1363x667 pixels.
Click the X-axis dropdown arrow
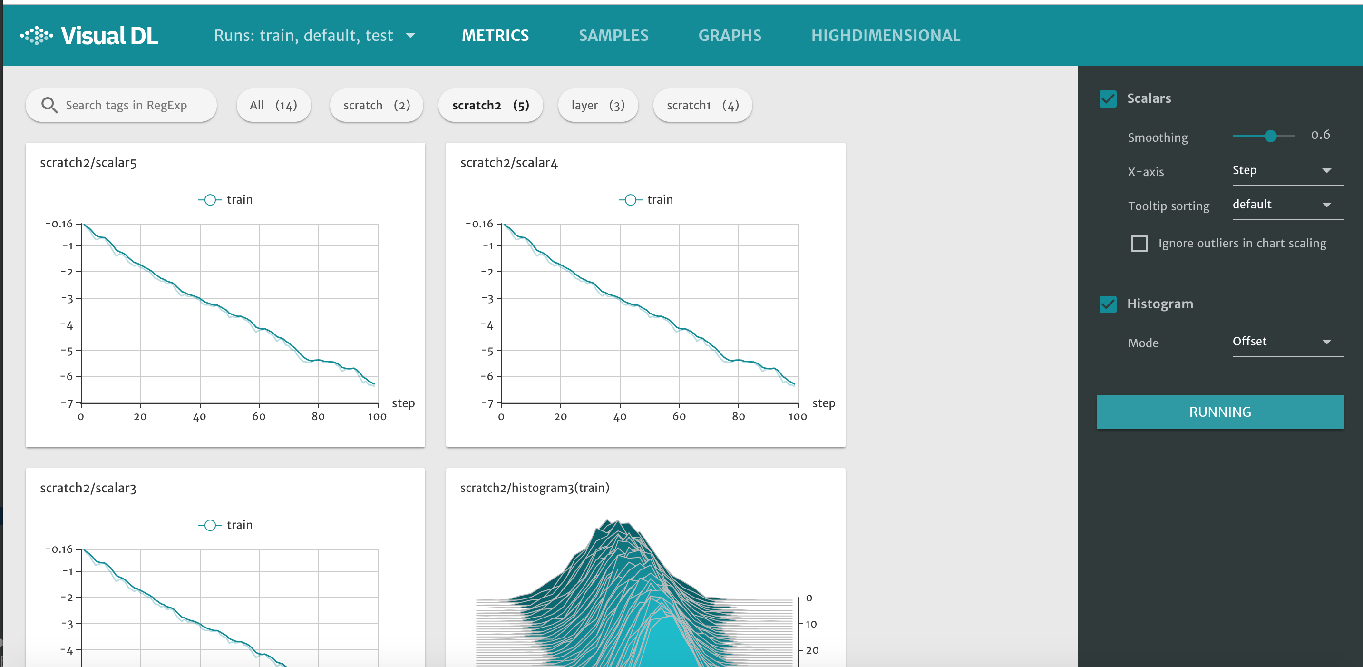point(1327,170)
